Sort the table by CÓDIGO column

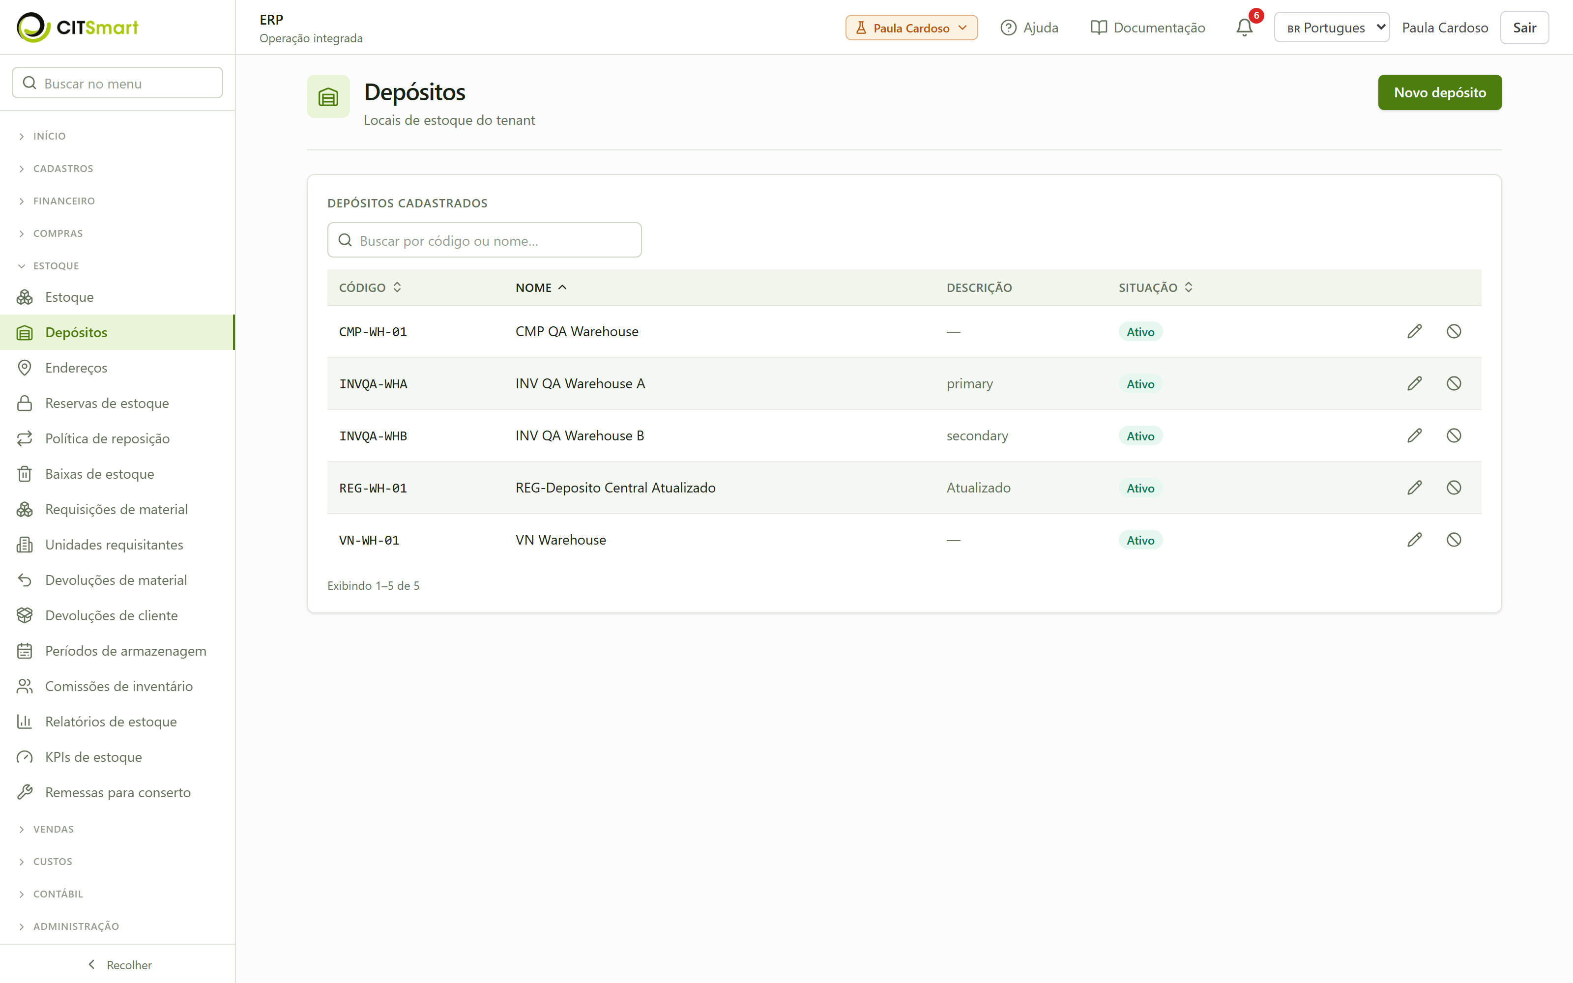click(371, 288)
